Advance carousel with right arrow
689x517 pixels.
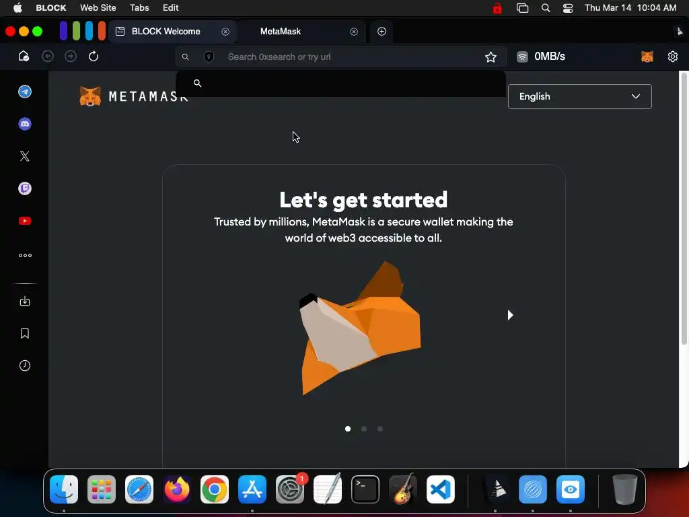(510, 315)
